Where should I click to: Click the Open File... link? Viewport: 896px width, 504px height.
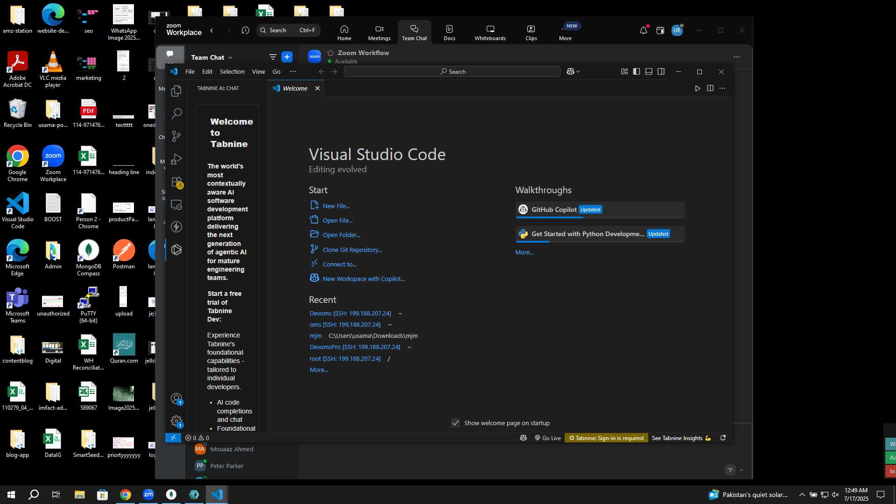(337, 220)
